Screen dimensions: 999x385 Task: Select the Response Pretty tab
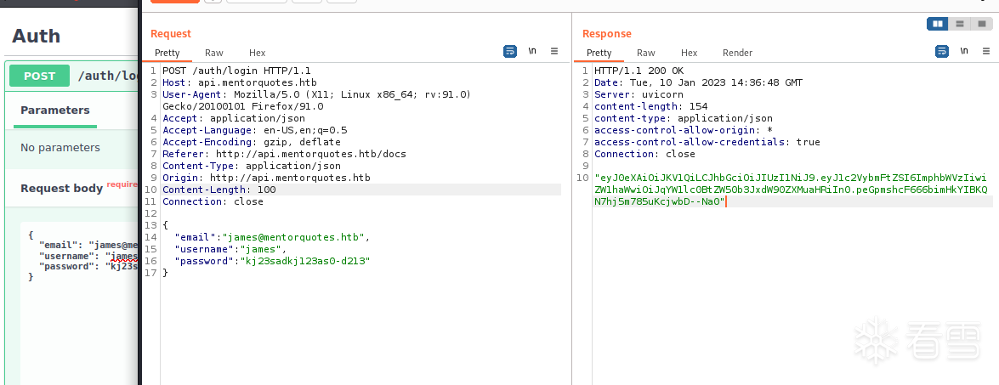coord(599,53)
